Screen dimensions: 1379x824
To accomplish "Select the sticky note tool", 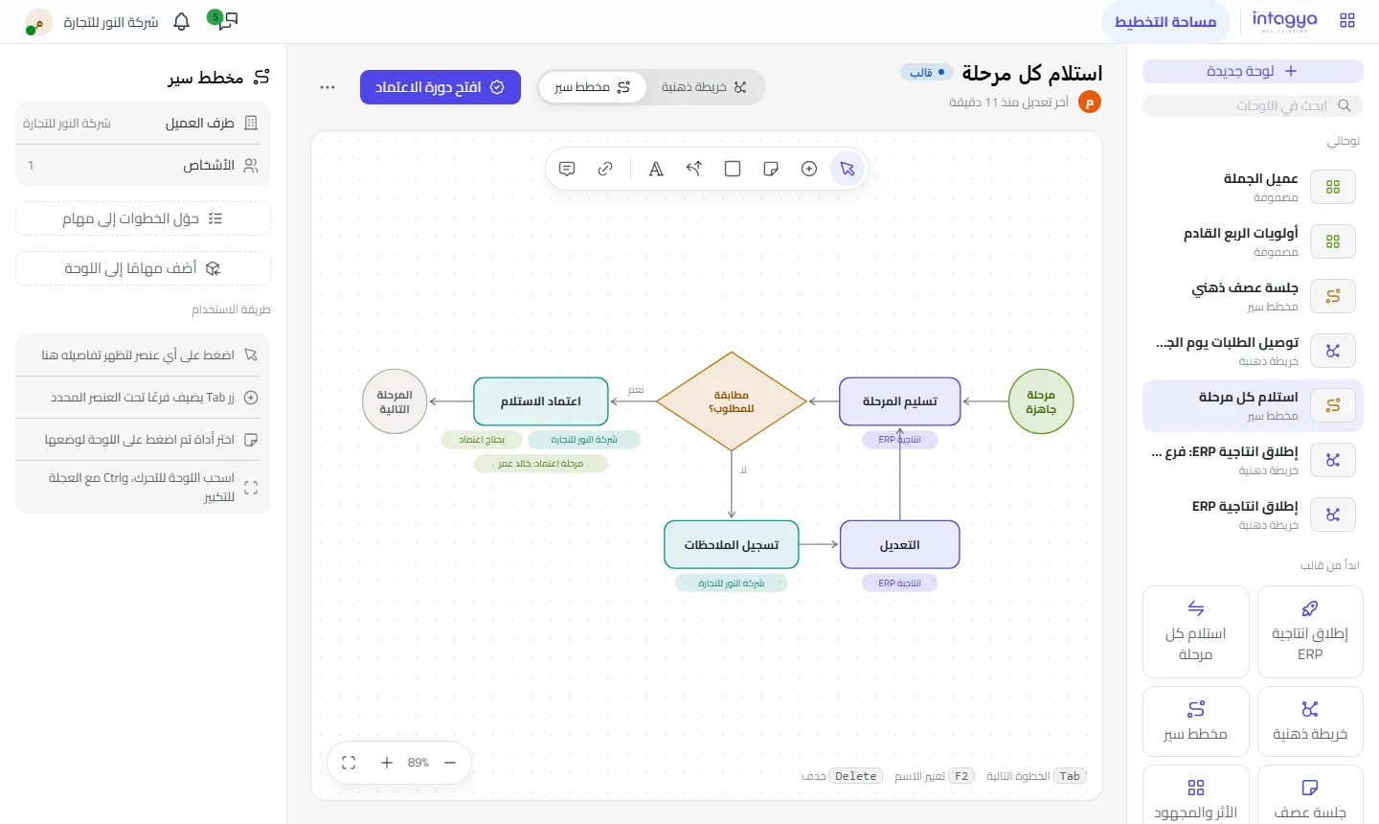I will [x=771, y=169].
